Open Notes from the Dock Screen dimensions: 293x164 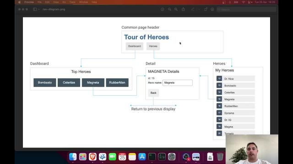click(x=132, y=157)
